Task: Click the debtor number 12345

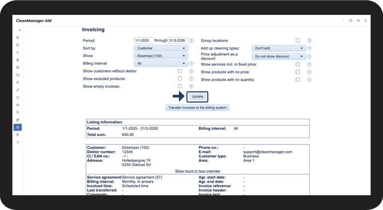Action: (127, 152)
